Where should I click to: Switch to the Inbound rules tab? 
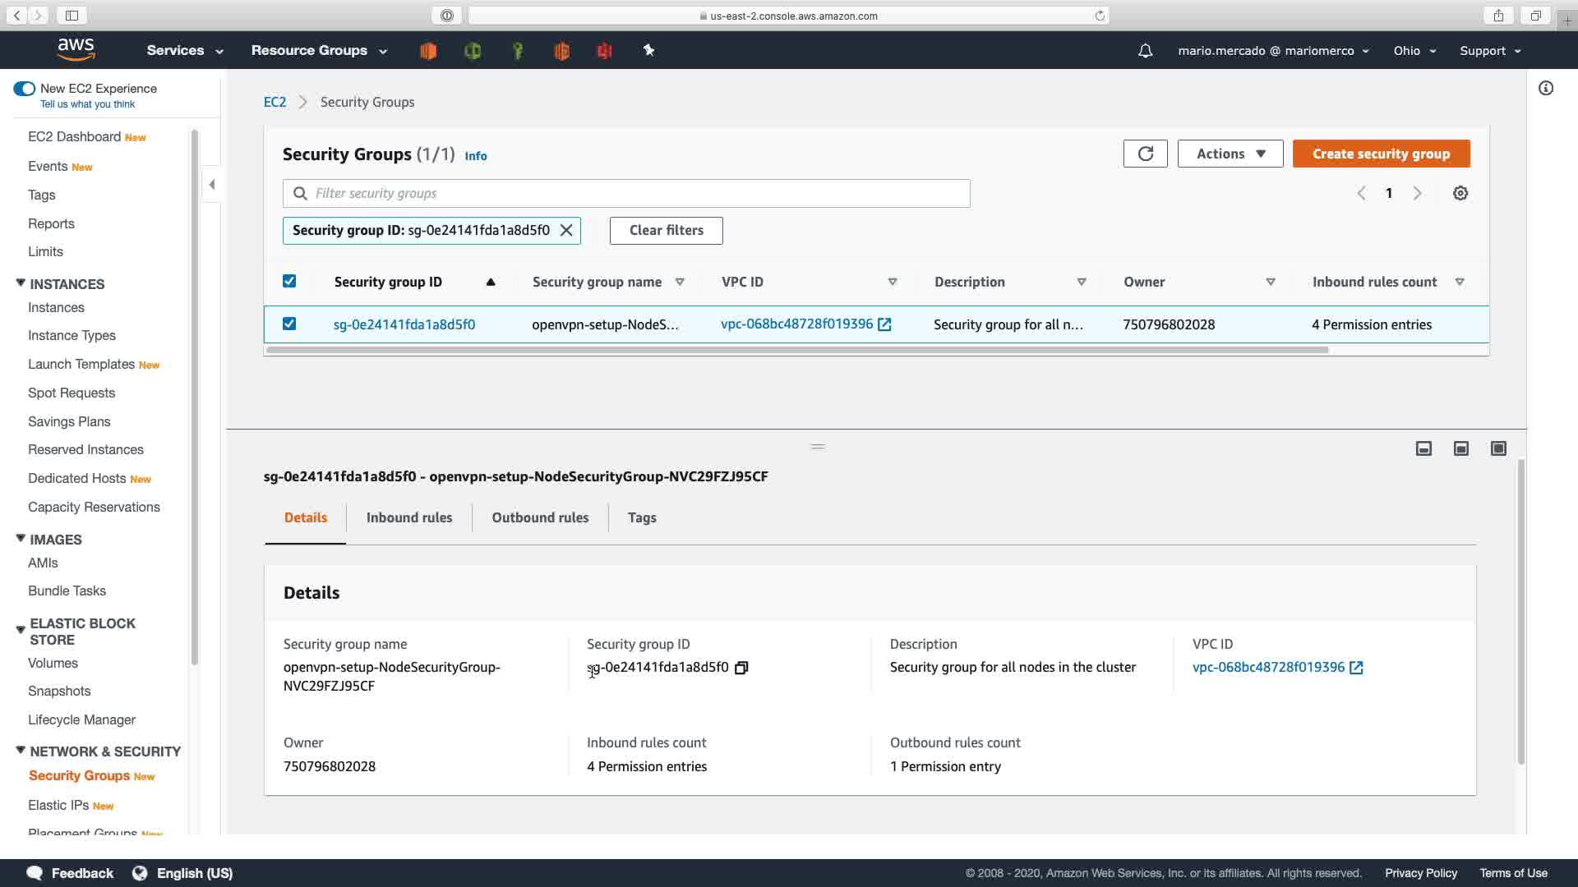click(x=408, y=517)
